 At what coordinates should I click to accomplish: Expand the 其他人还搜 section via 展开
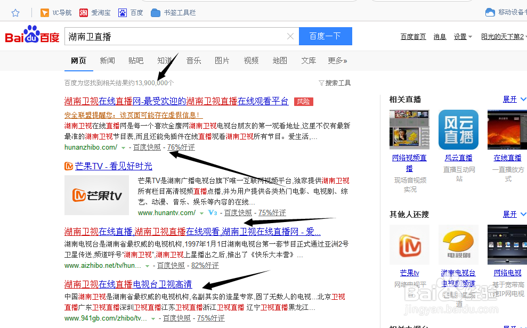(x=514, y=214)
